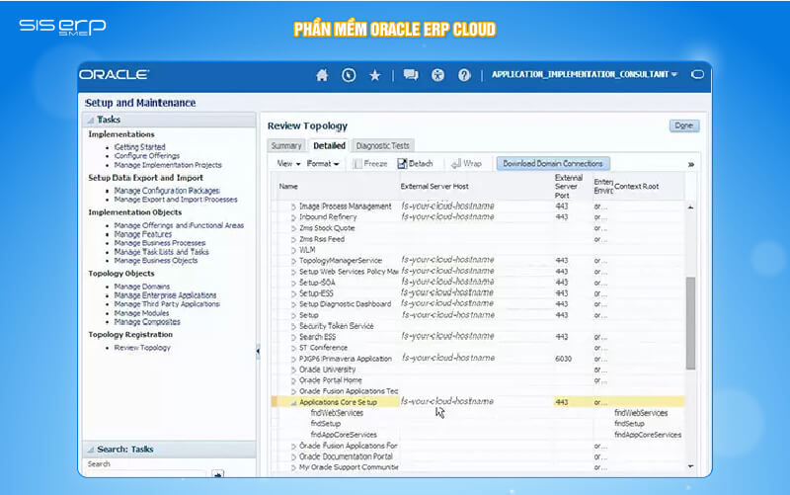790x495 pixels.
Task: Switch to the Diagnostic Tests tab
Action: tap(383, 145)
